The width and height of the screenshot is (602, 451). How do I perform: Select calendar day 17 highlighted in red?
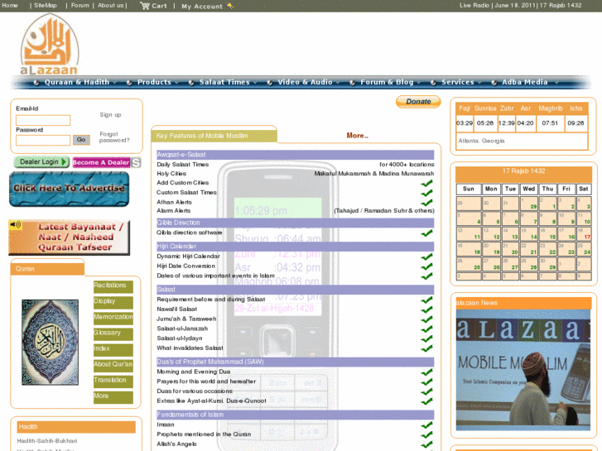584,233
